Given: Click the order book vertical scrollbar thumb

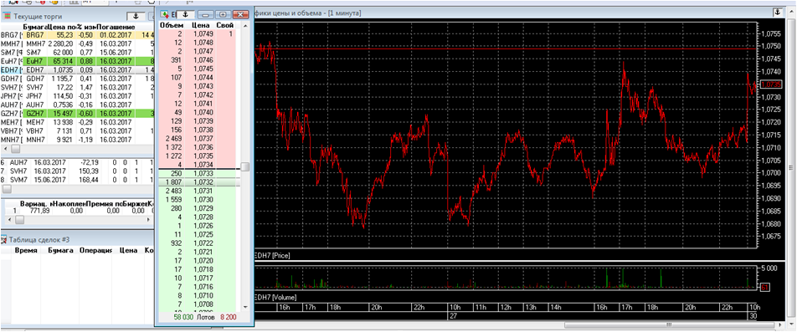Looking at the screenshot, I should [x=245, y=166].
